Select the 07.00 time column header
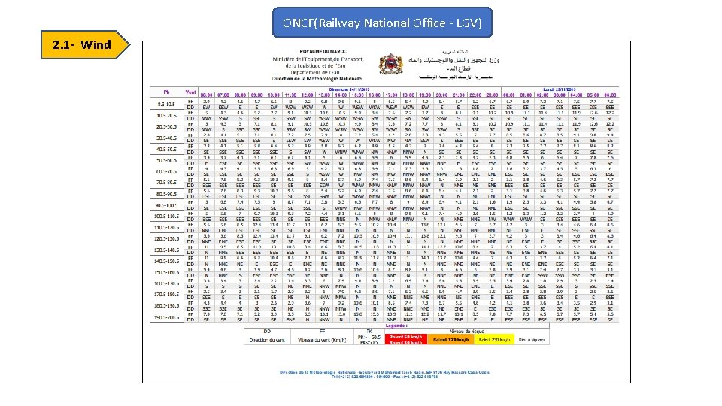 (x=223, y=95)
